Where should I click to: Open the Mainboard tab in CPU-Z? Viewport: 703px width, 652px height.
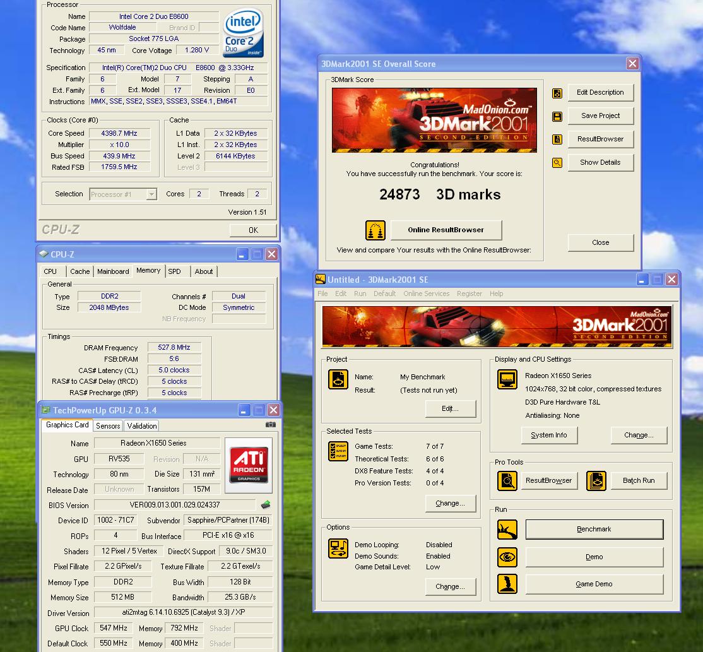pos(113,271)
